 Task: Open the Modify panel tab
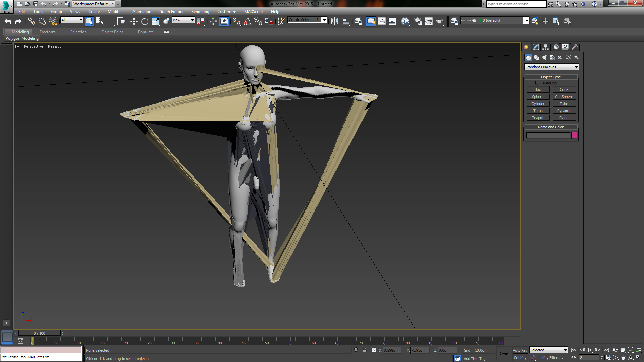point(536,47)
